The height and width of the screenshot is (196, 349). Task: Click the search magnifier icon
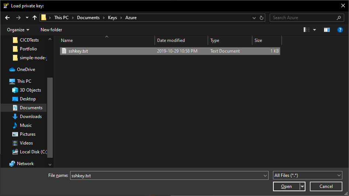coord(339,18)
